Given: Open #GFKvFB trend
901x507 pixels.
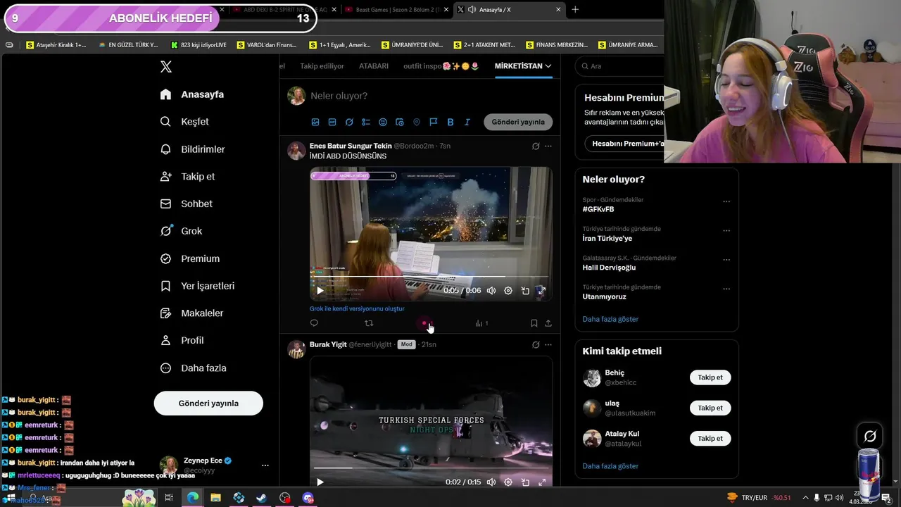Looking at the screenshot, I should (598, 209).
